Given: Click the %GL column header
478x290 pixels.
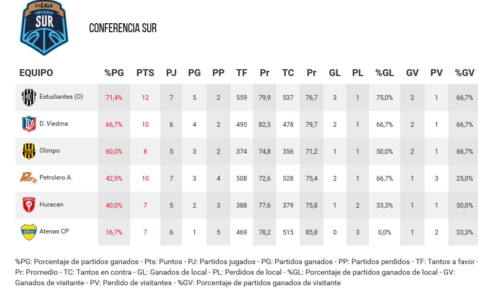Looking at the screenshot, I should (x=384, y=73).
